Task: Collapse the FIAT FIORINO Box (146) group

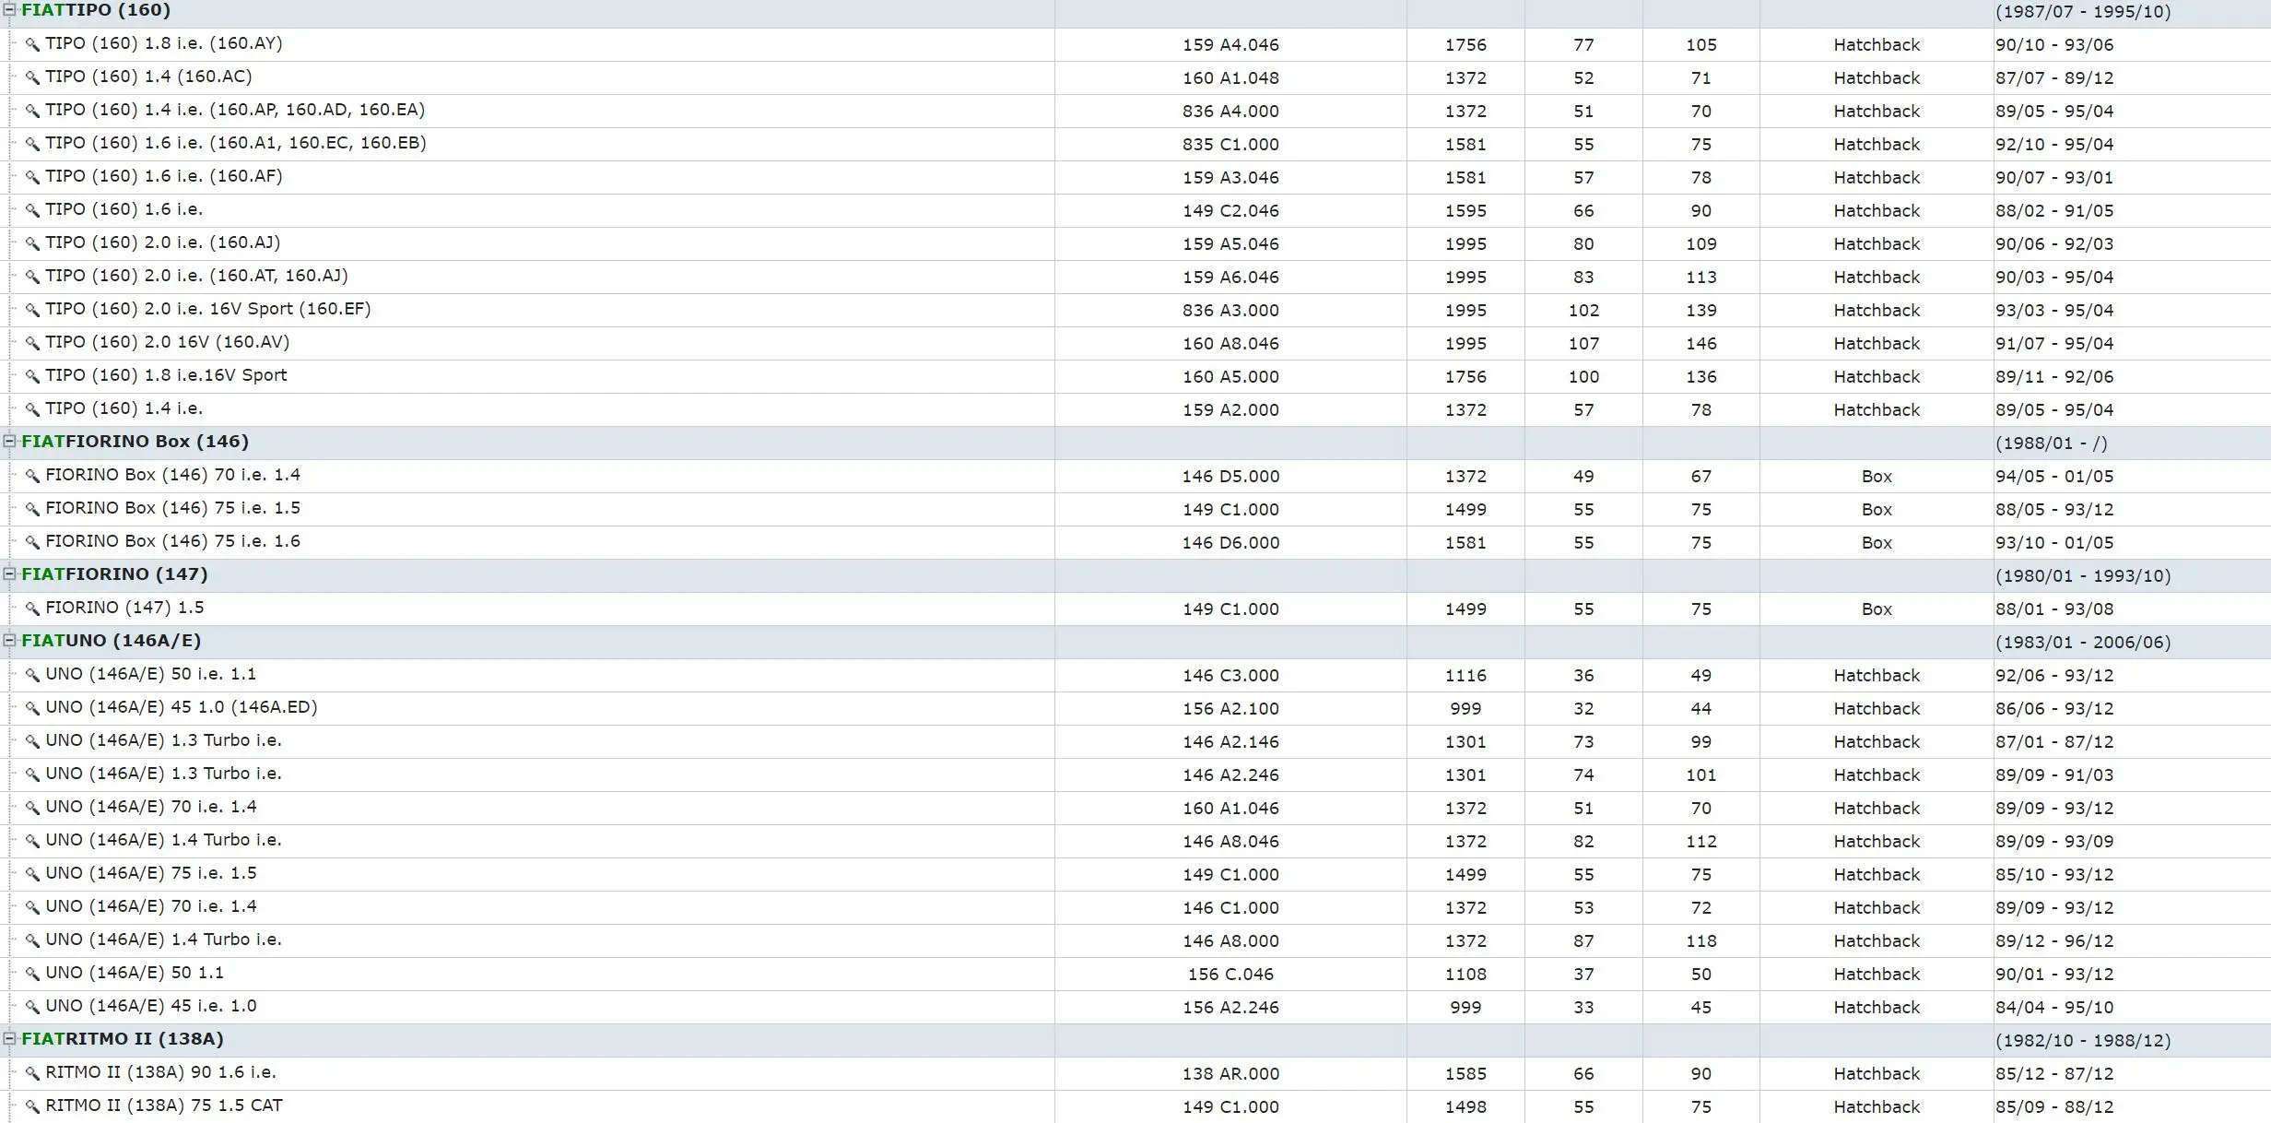Action: point(10,441)
